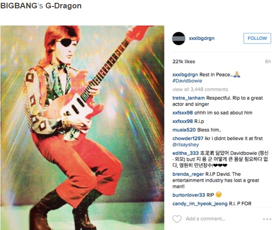
Task: Open the three-dot more options icon
Action: pyautogui.click(x=266, y=219)
